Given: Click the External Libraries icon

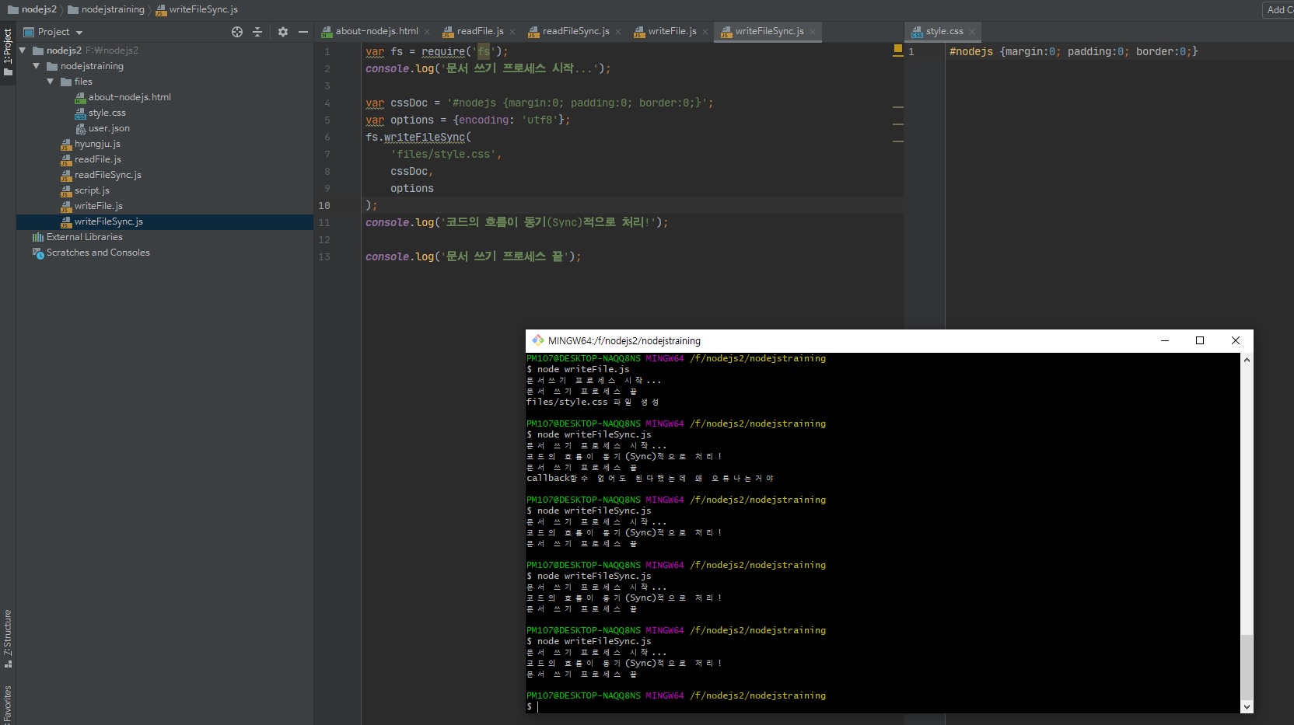Looking at the screenshot, I should tap(37, 237).
